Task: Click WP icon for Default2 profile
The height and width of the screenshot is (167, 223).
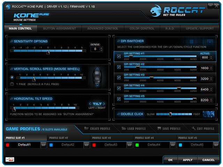Action: [86, 145]
